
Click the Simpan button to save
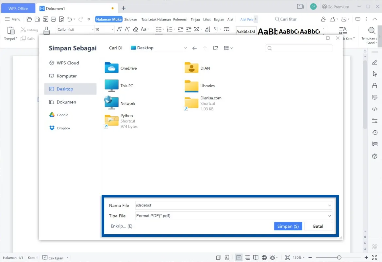coord(288,226)
